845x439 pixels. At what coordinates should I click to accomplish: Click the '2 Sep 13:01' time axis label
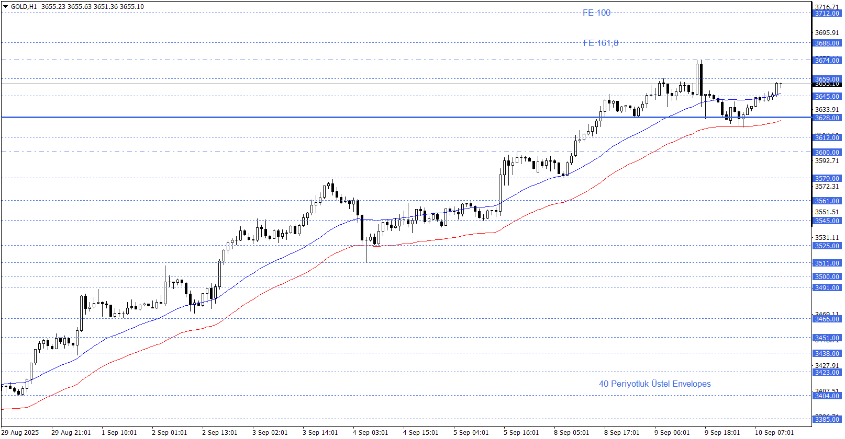coord(220,433)
